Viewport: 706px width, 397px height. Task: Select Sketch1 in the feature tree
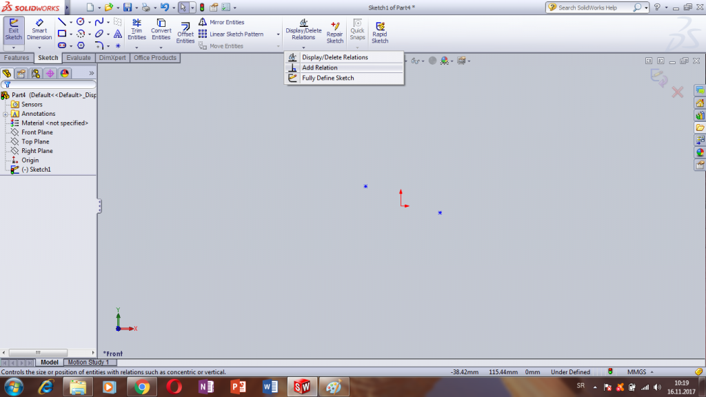pos(36,170)
